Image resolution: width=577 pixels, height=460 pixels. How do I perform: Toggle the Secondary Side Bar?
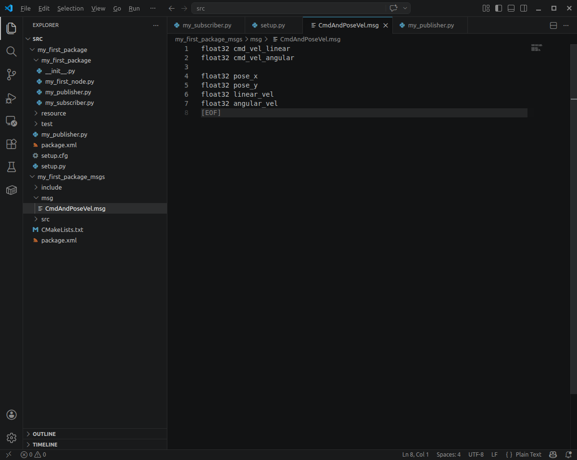tap(524, 8)
